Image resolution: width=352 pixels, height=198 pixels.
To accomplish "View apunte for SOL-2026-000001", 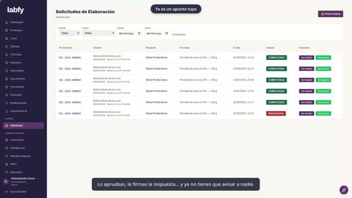I will [x=323, y=114].
